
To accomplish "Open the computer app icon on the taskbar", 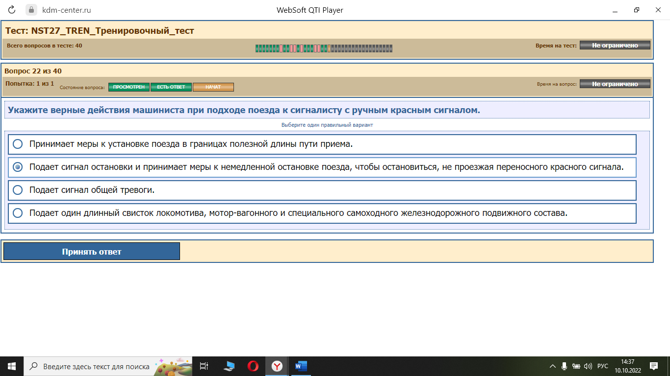I will pyautogui.click(x=229, y=366).
